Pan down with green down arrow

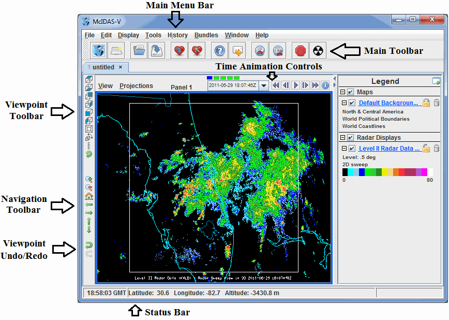coord(89,229)
